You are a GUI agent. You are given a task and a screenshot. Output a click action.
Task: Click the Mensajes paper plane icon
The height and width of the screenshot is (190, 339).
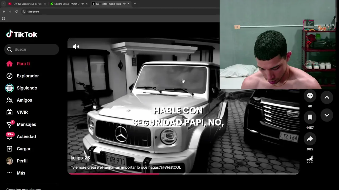click(x=10, y=125)
